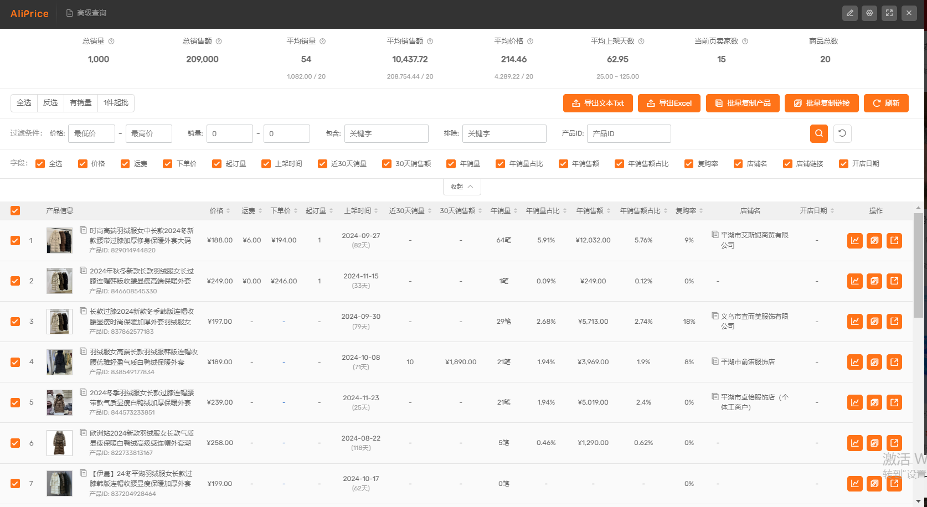Select the 反选 quick option
This screenshot has width=927, height=507.
click(50, 103)
